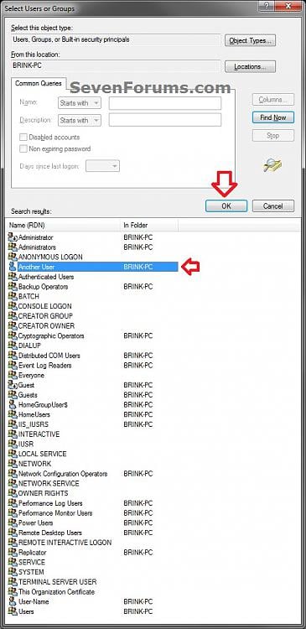Sort by the In Folder column header

(x=148, y=226)
